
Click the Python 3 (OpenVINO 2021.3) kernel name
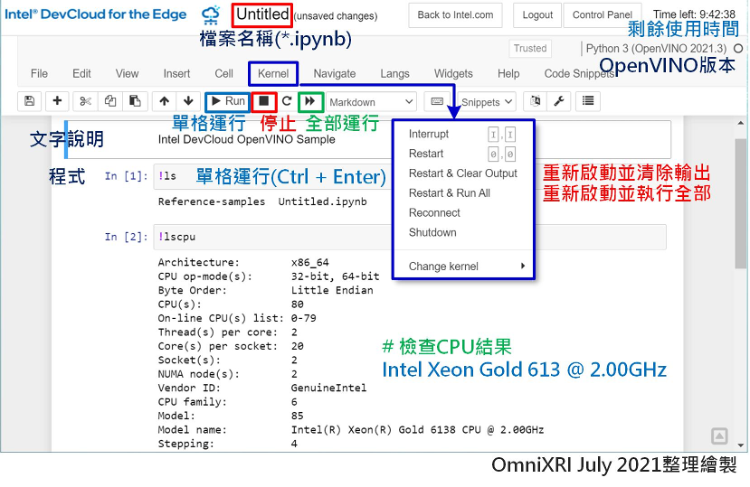[656, 48]
